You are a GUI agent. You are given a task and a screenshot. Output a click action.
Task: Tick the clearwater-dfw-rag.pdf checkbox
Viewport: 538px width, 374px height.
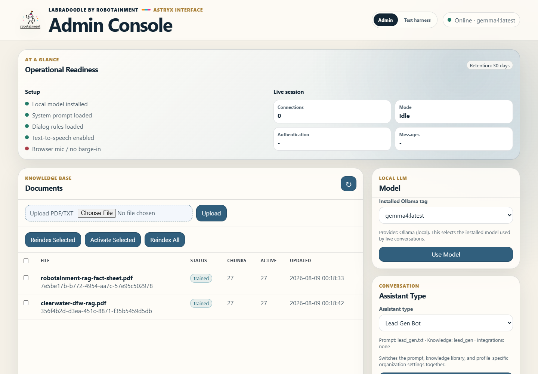pyautogui.click(x=26, y=303)
